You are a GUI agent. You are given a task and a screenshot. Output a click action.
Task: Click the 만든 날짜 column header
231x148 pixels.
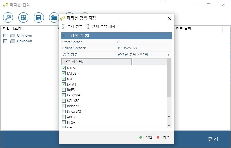point(184,29)
